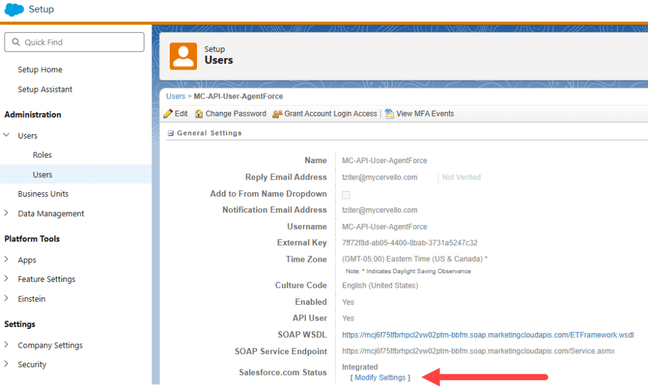
Task: Expand Feature Settings in sidebar
Action: (x=7, y=279)
